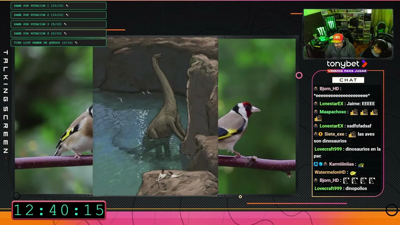Select the RAME POR VOTACION 1 [10/10] row
Image resolution: width=400 pixels, height=225 pixels.
click(58, 6)
